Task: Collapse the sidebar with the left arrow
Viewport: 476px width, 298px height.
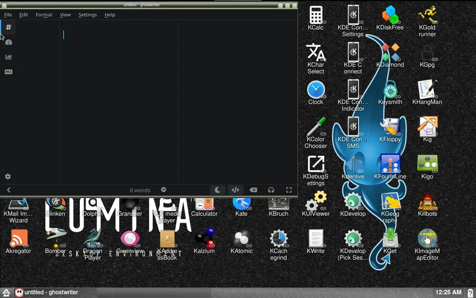Action: point(9,190)
